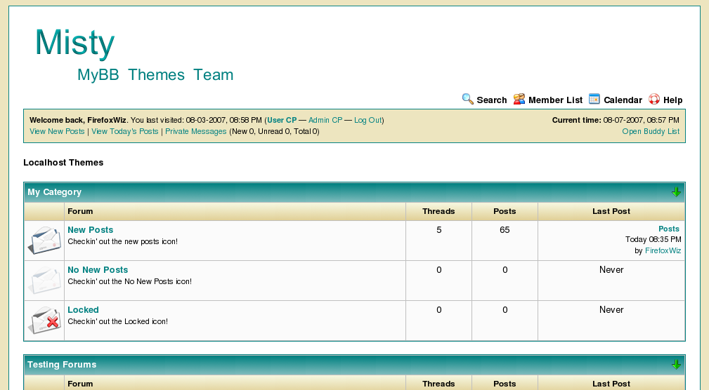Image resolution: width=709 pixels, height=390 pixels.
Task: Open the Locked forum title
Action: click(83, 310)
